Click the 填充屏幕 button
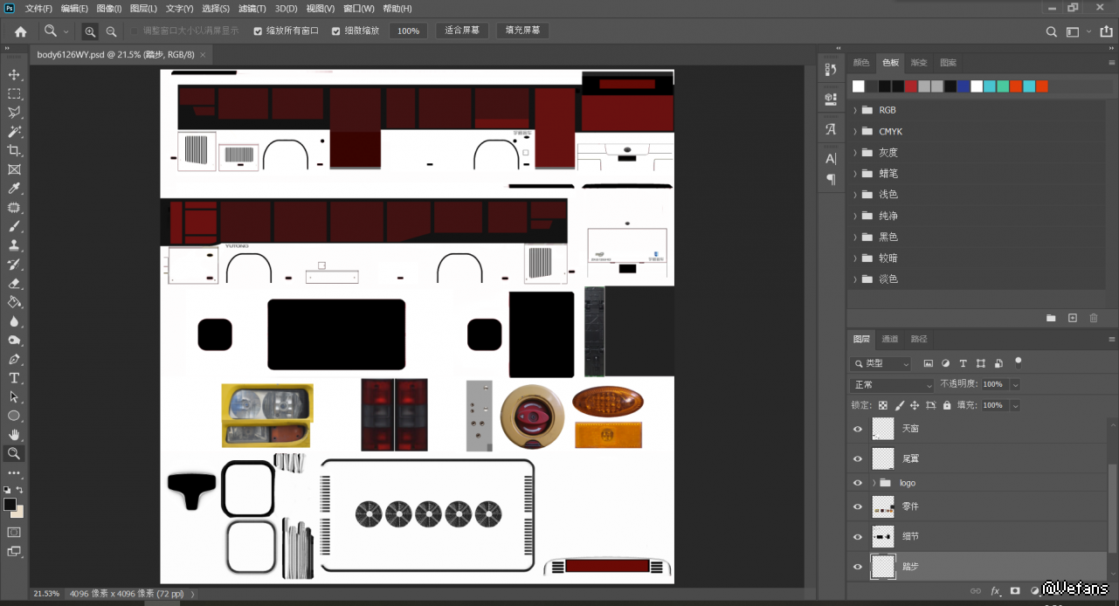The image size is (1119, 606). point(523,31)
